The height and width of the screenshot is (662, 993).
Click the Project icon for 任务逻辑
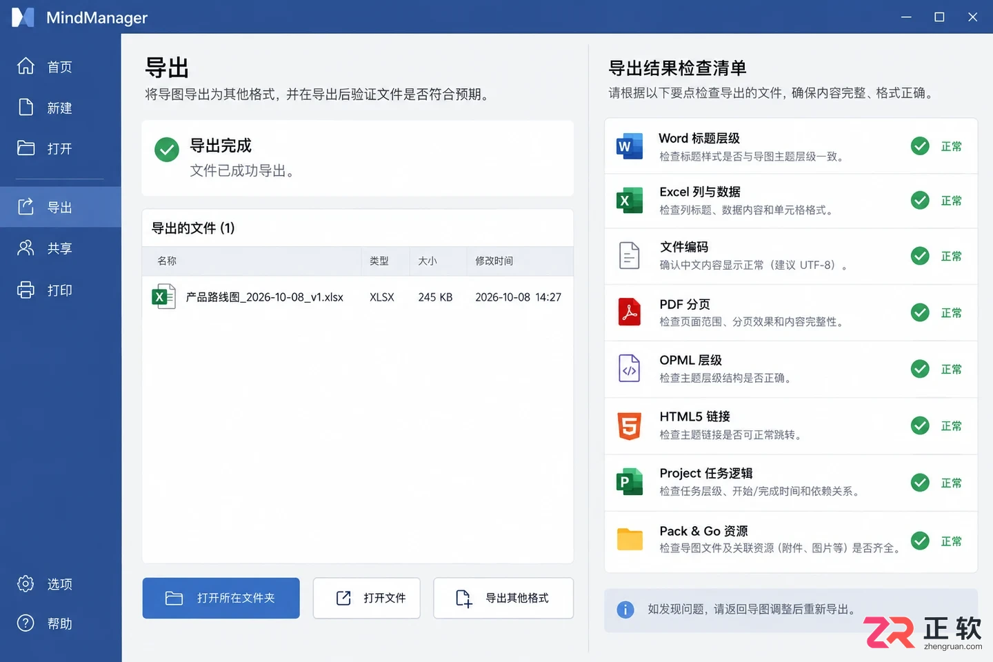629,481
